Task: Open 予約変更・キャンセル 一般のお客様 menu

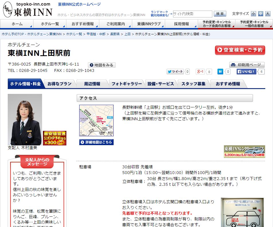Action: tap(254, 24)
